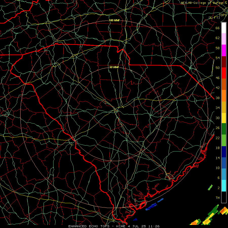This screenshot has width=228, height=228.
Task: Click the legend value 42
Action: pyautogui.click(x=218, y=88)
